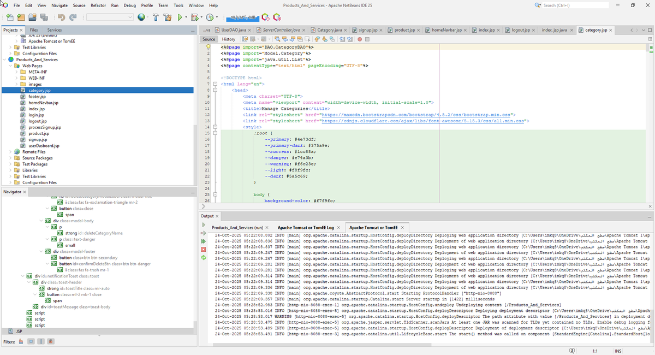Screen dimensions: 655x355
Task: Click the Find Selection magnifier in editor toolbar
Action: (278, 39)
